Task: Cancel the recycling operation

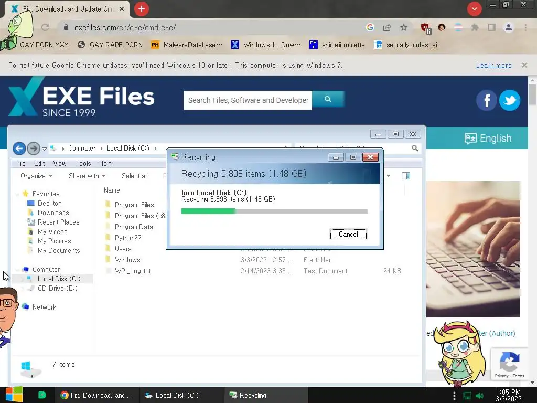Action: pos(348,234)
